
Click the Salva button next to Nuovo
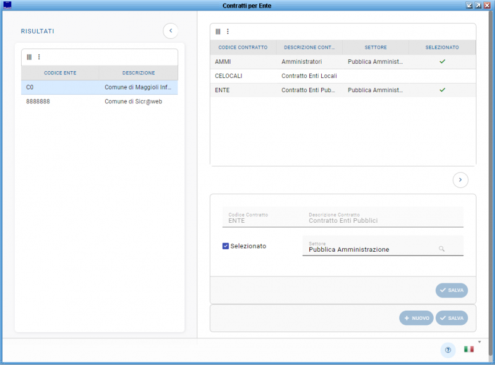(x=452, y=318)
